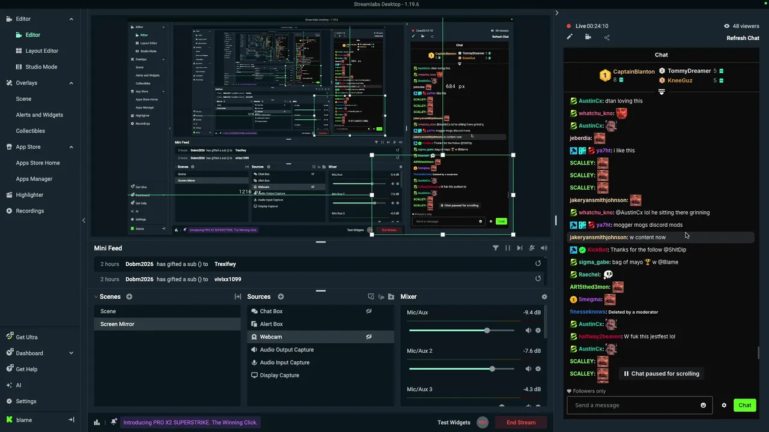Add a source folder

coord(391,296)
